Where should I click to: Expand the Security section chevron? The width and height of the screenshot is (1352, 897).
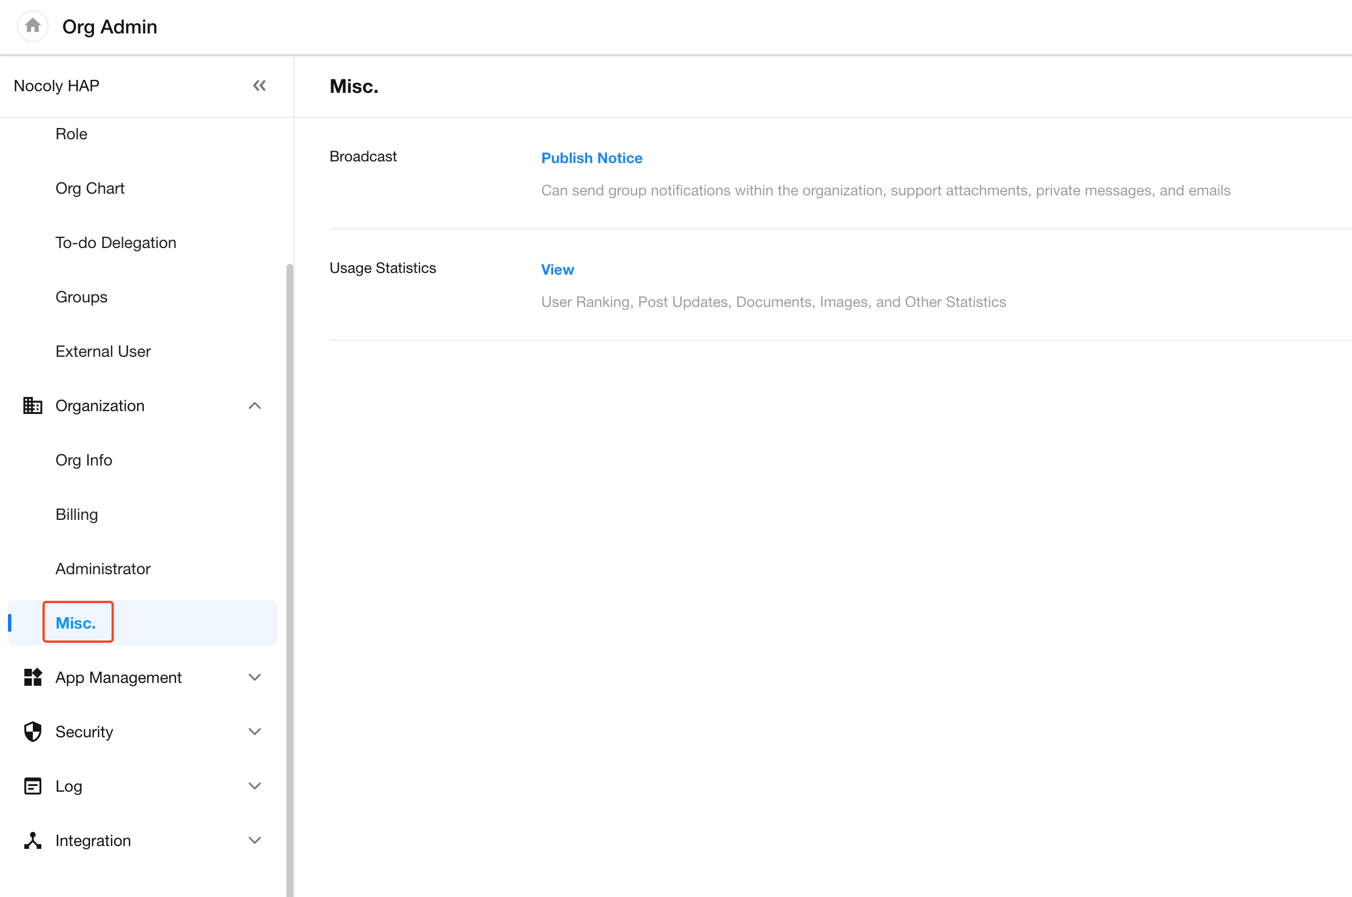click(x=255, y=732)
